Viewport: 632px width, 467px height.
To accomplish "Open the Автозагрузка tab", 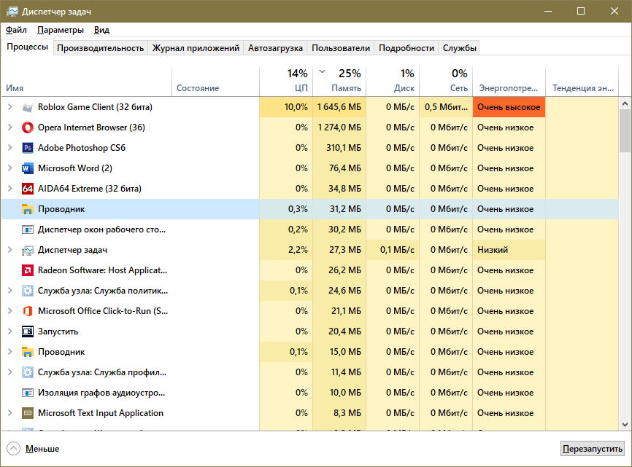I will tap(275, 48).
